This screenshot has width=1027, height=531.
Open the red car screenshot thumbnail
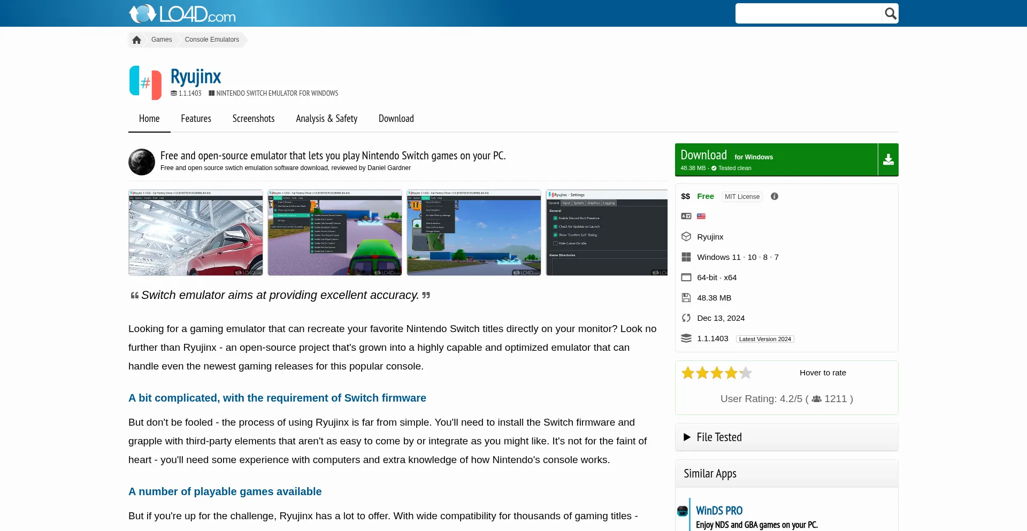click(x=196, y=233)
